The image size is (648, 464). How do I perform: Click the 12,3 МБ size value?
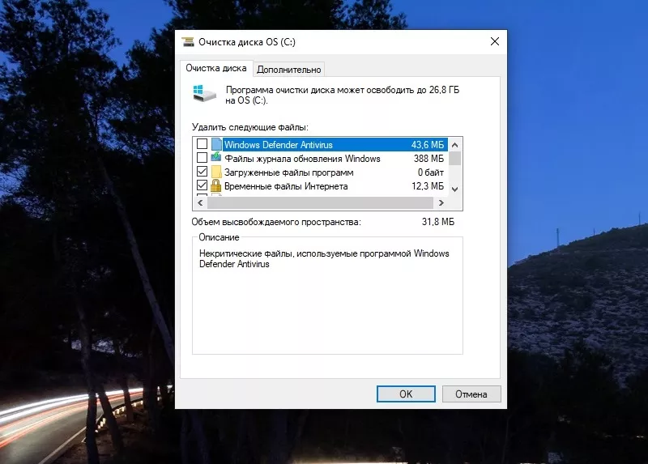click(428, 186)
